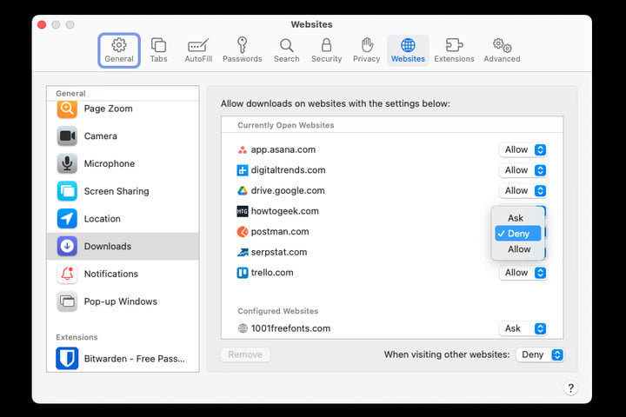Open the 1001freefonts.com Ask dropdown
This screenshot has width=626, height=417.
pos(523,328)
